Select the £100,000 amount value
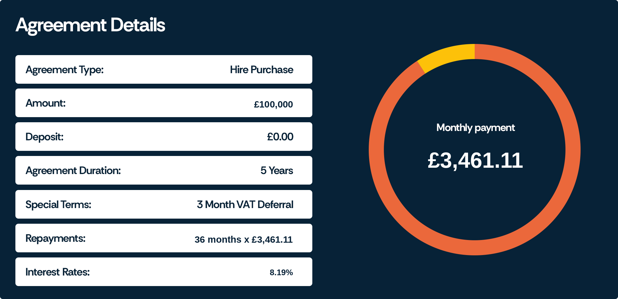Image resolution: width=618 pixels, height=299 pixels. (x=273, y=104)
